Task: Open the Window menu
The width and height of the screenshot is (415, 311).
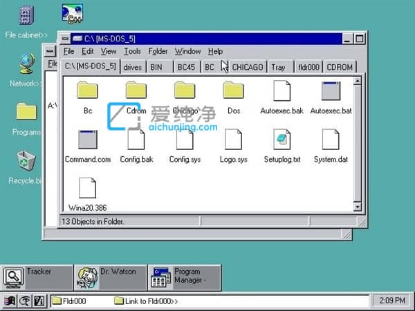Action: point(187,51)
